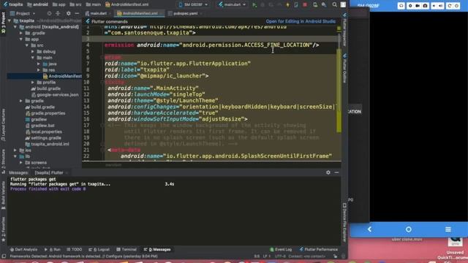The width and height of the screenshot is (468, 263).
Task: Open the TODO tool window tab
Action: [75, 249]
